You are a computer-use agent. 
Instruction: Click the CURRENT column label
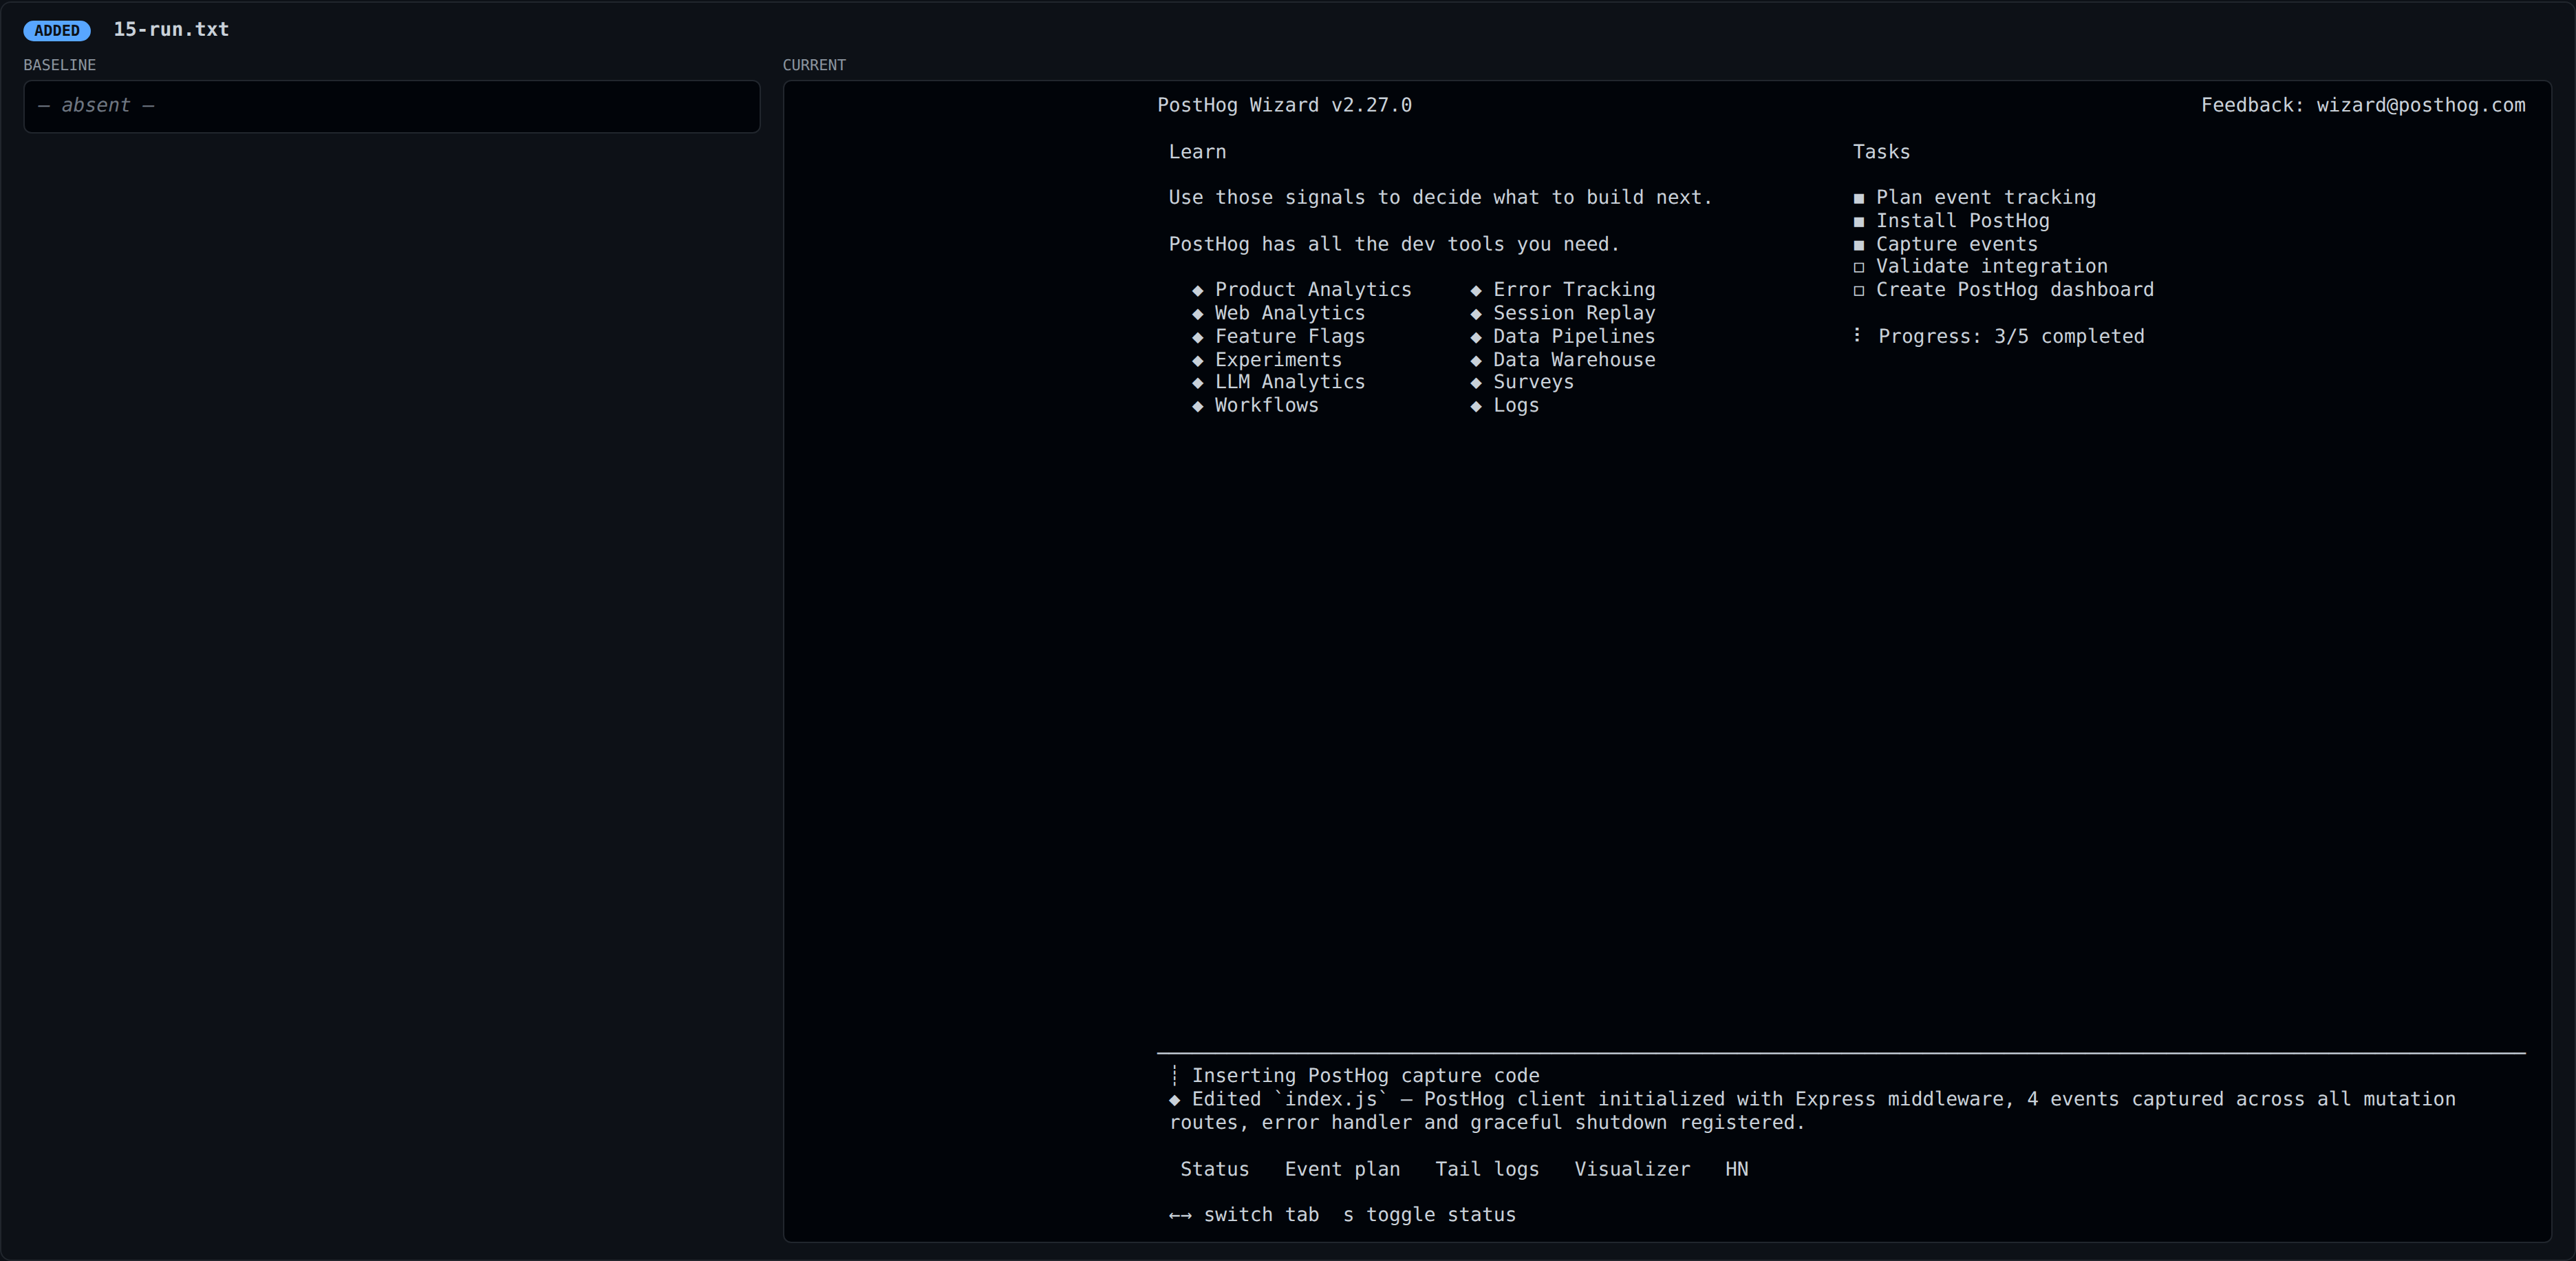814,65
